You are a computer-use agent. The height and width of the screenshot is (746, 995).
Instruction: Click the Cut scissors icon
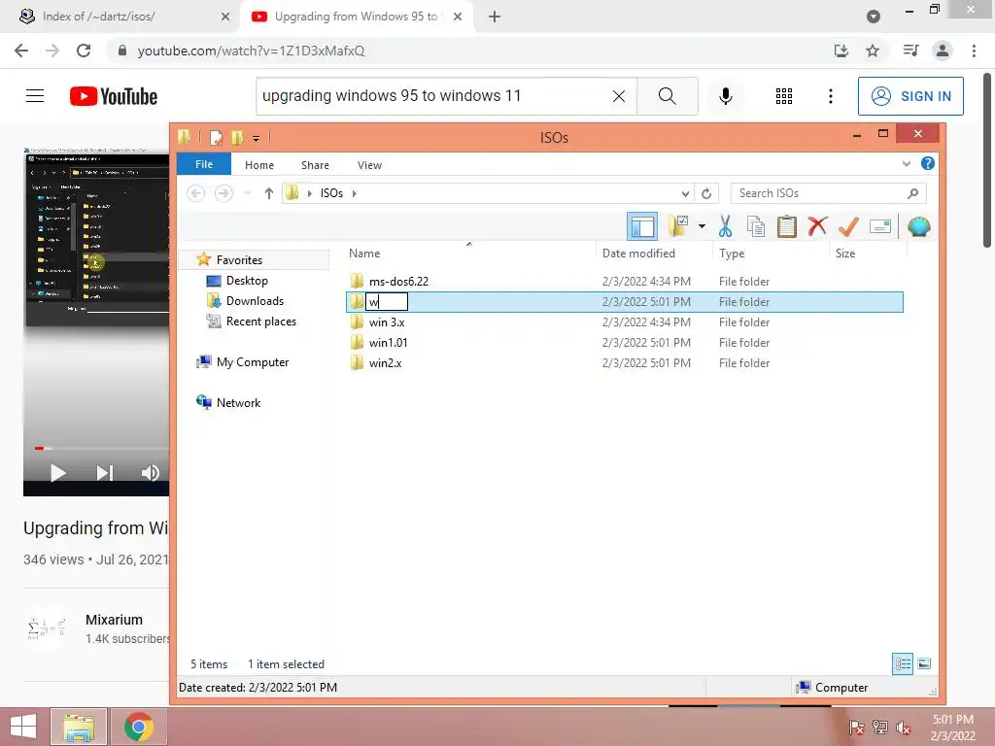(725, 226)
